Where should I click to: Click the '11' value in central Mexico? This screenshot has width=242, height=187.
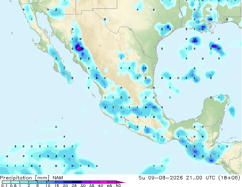[154, 107]
